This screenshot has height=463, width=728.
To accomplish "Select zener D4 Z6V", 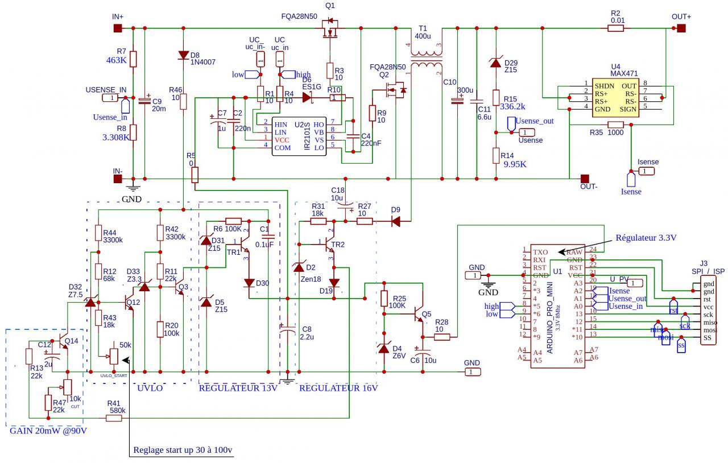I will pyautogui.click(x=384, y=349).
